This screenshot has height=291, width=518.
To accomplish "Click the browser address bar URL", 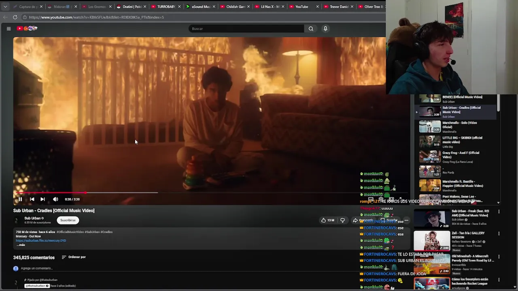I will coord(96,17).
